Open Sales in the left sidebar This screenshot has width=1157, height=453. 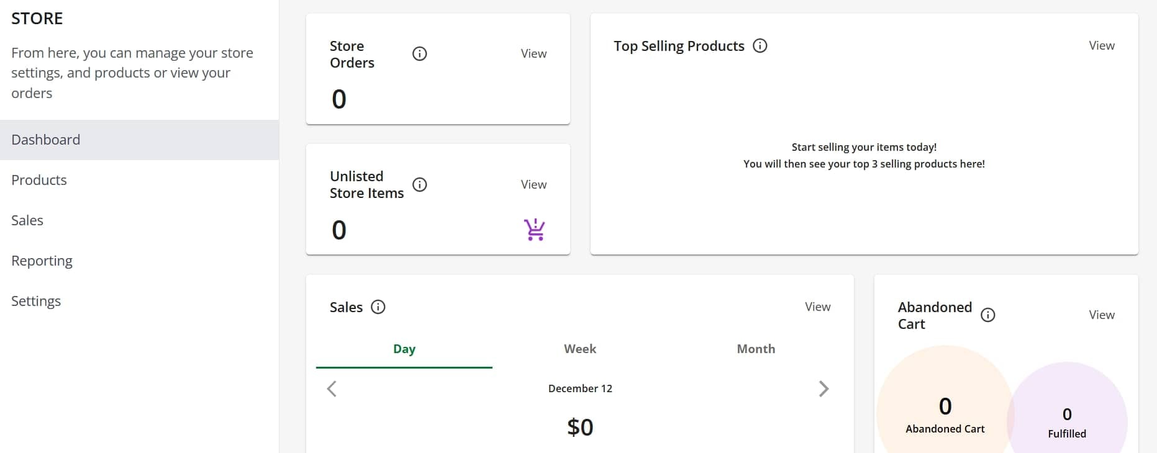[27, 220]
